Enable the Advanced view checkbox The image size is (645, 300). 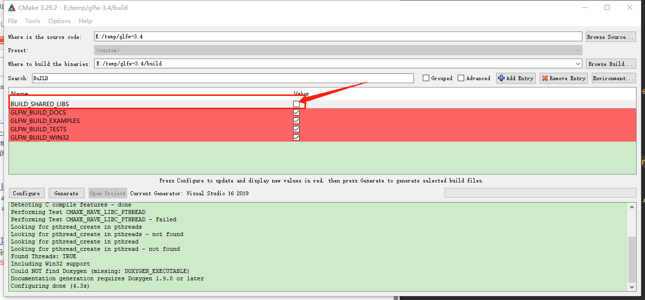click(x=461, y=78)
